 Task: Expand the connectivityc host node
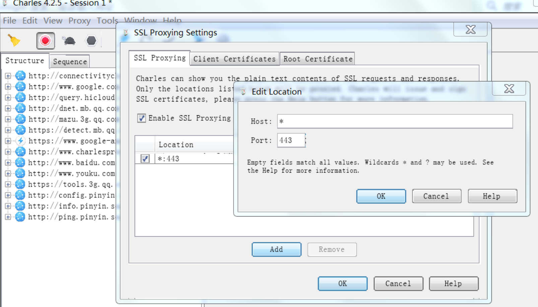tap(8, 76)
